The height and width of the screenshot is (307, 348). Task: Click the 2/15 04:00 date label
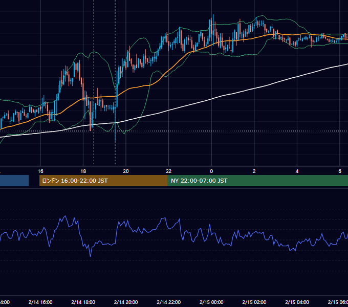click(297, 302)
